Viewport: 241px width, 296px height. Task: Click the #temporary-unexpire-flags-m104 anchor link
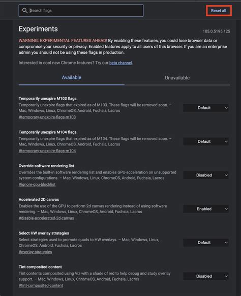point(47,151)
